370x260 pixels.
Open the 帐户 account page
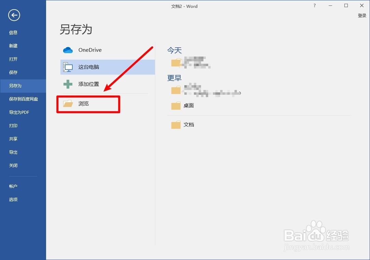click(x=13, y=186)
